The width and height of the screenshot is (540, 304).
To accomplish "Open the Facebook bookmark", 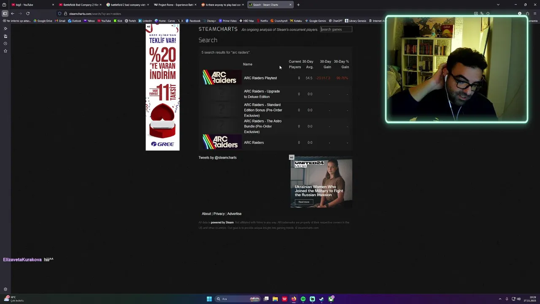I will click(x=193, y=21).
